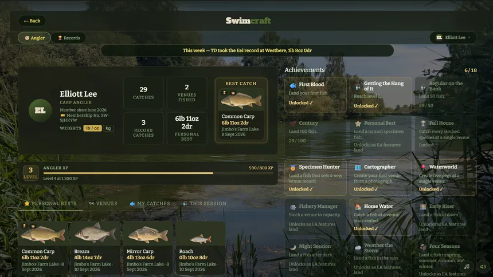Click the Home Water house icon

358,207
